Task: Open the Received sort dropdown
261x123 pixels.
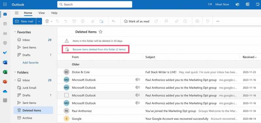Action: (250, 57)
